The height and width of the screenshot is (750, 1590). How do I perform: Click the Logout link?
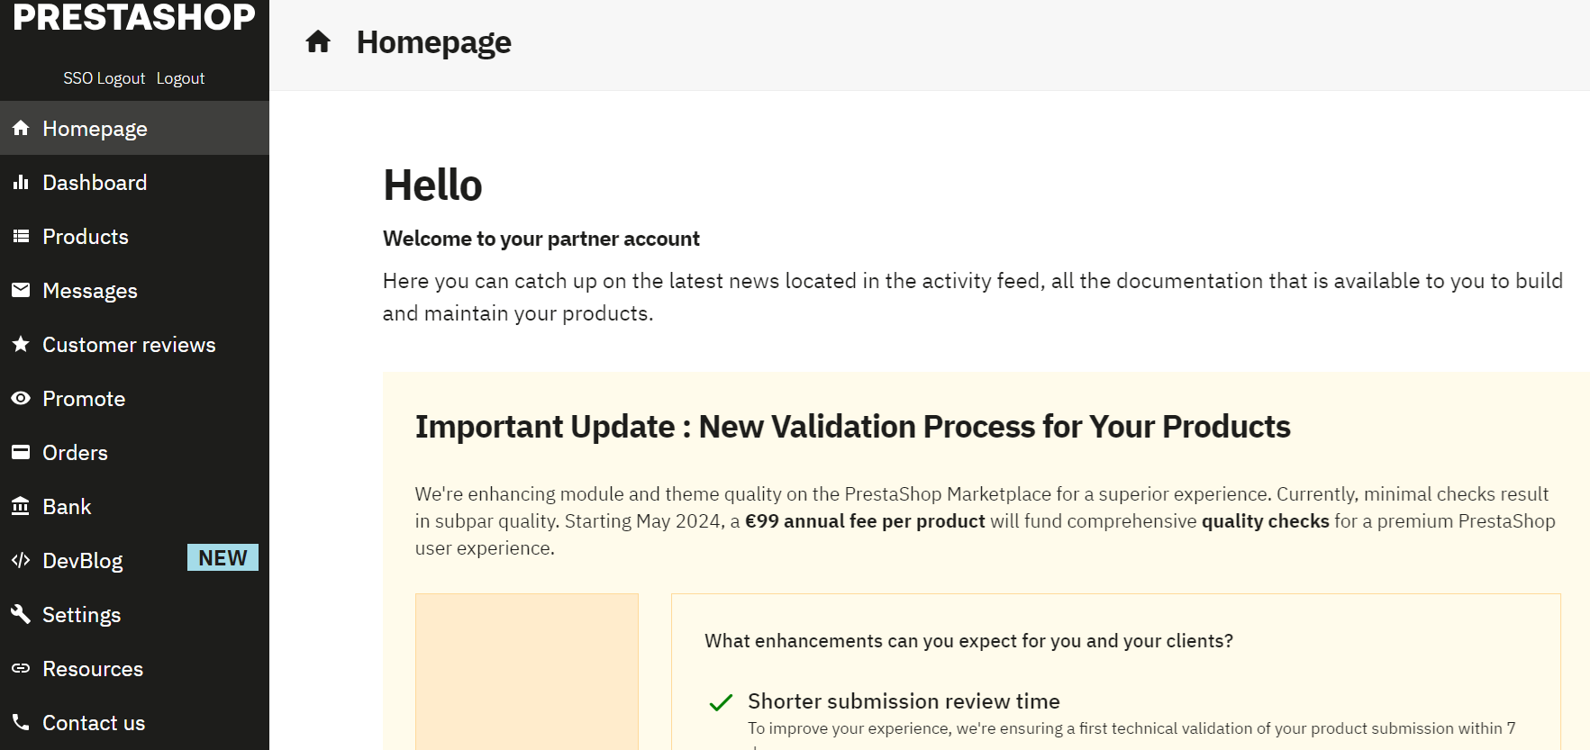tap(180, 78)
